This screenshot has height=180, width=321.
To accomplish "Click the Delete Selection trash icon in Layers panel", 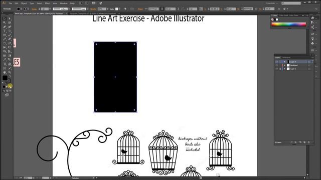I will pyautogui.click(x=308, y=142).
